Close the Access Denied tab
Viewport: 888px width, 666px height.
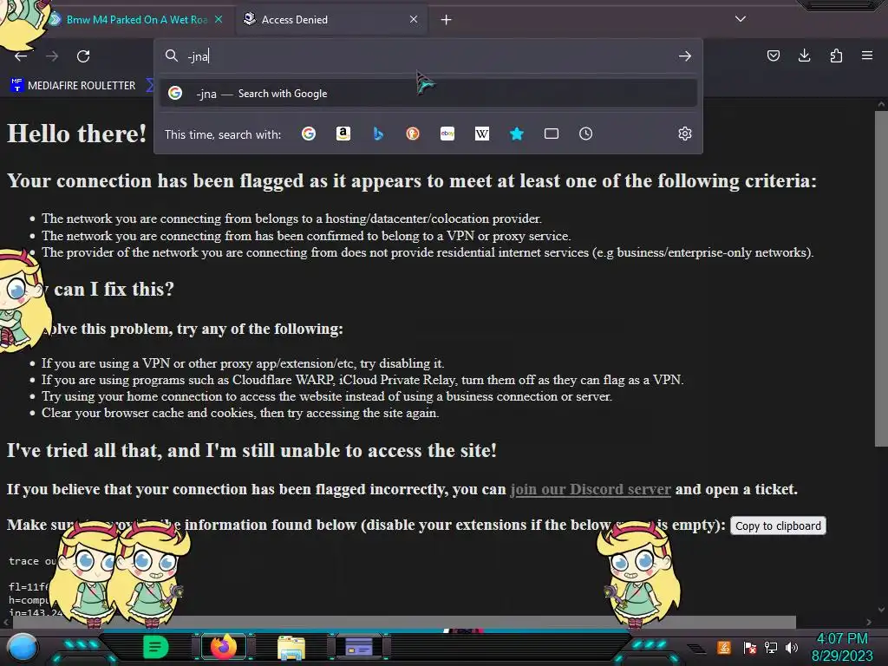414,19
